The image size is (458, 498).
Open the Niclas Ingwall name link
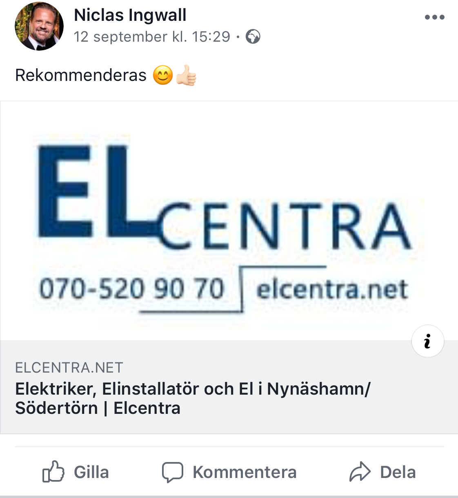pyautogui.click(x=130, y=16)
